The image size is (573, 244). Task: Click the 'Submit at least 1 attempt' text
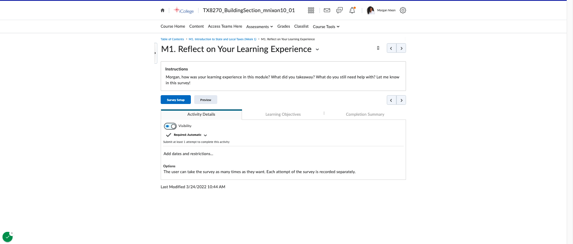point(196,142)
